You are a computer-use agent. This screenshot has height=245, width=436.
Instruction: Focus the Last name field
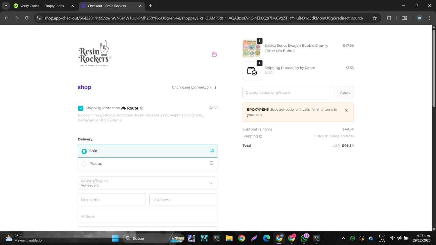click(x=183, y=200)
